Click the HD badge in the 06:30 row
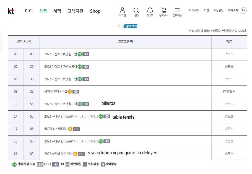Image resolution: width=252 pixels, height=174 pixels. [86, 79]
